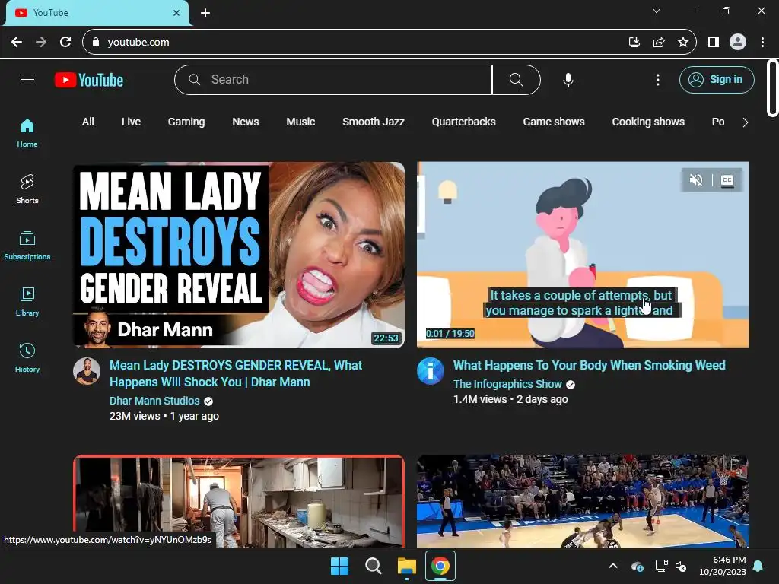Select the News category chip
The height and width of the screenshot is (584, 779).
pos(246,122)
